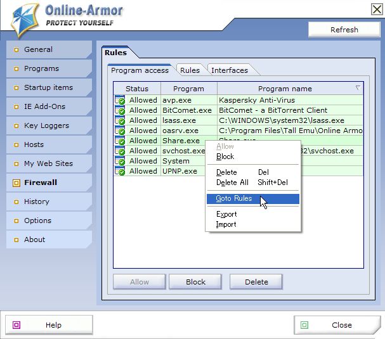This screenshot has width=385, height=339.
Task: Select the oasrv.exe program cell
Action: (x=189, y=131)
